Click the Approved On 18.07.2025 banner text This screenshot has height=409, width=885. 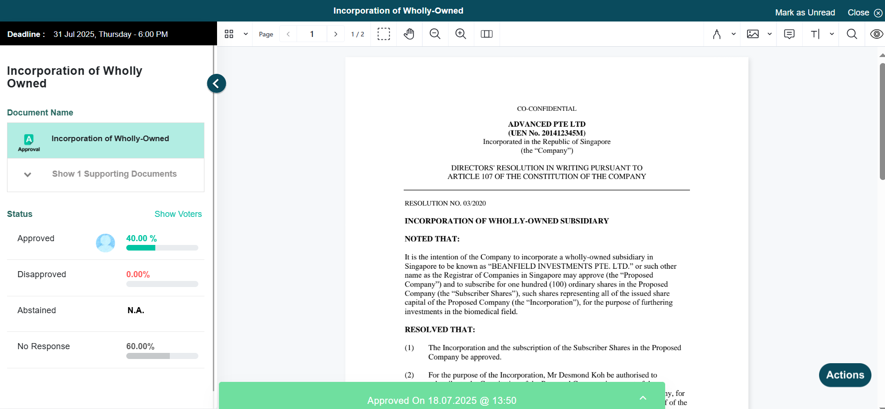point(442,401)
